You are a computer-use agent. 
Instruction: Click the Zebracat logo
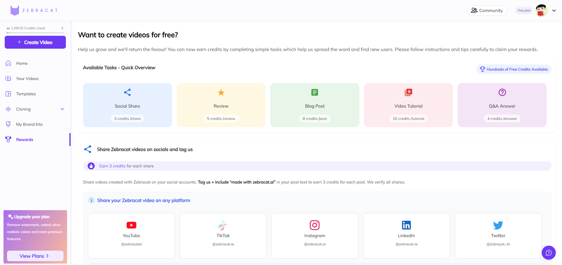click(x=34, y=10)
